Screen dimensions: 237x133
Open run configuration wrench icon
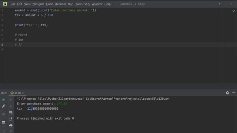4,106
